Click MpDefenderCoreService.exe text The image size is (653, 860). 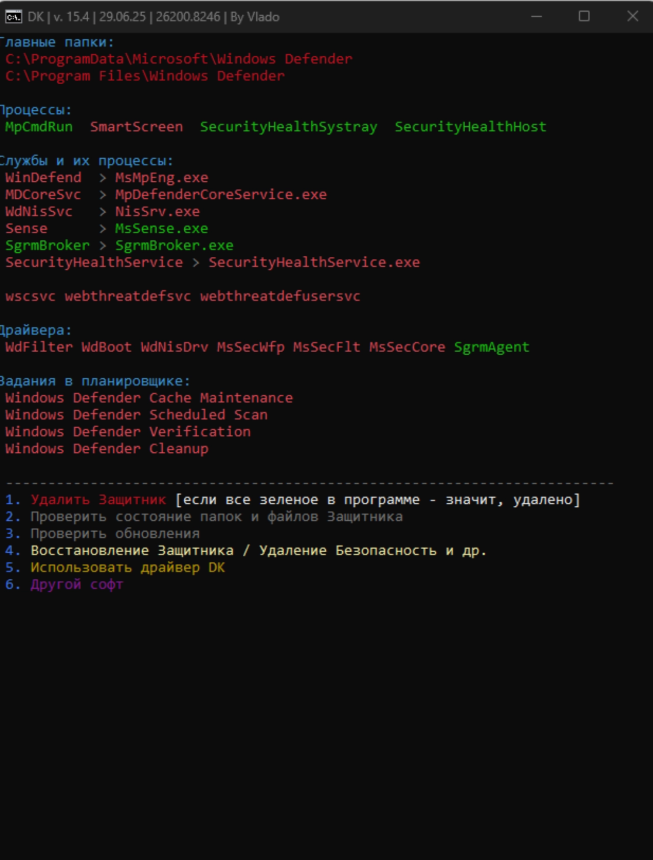pyautogui.click(x=221, y=194)
